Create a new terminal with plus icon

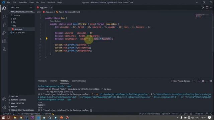(193, 81)
